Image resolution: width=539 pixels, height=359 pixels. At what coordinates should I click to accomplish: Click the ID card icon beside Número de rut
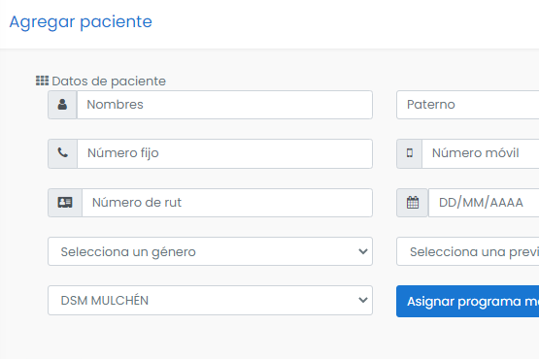pyautogui.click(x=65, y=203)
